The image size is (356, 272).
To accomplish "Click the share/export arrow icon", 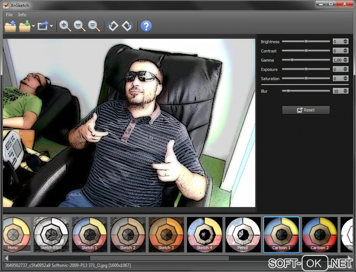I will [43, 26].
